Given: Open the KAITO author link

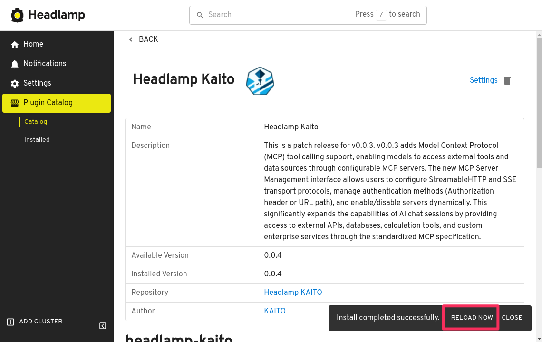Looking at the screenshot, I should point(275,311).
